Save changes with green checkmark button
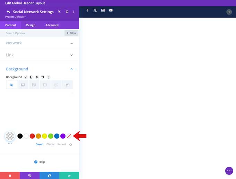The height and width of the screenshot is (179, 236). point(69,176)
